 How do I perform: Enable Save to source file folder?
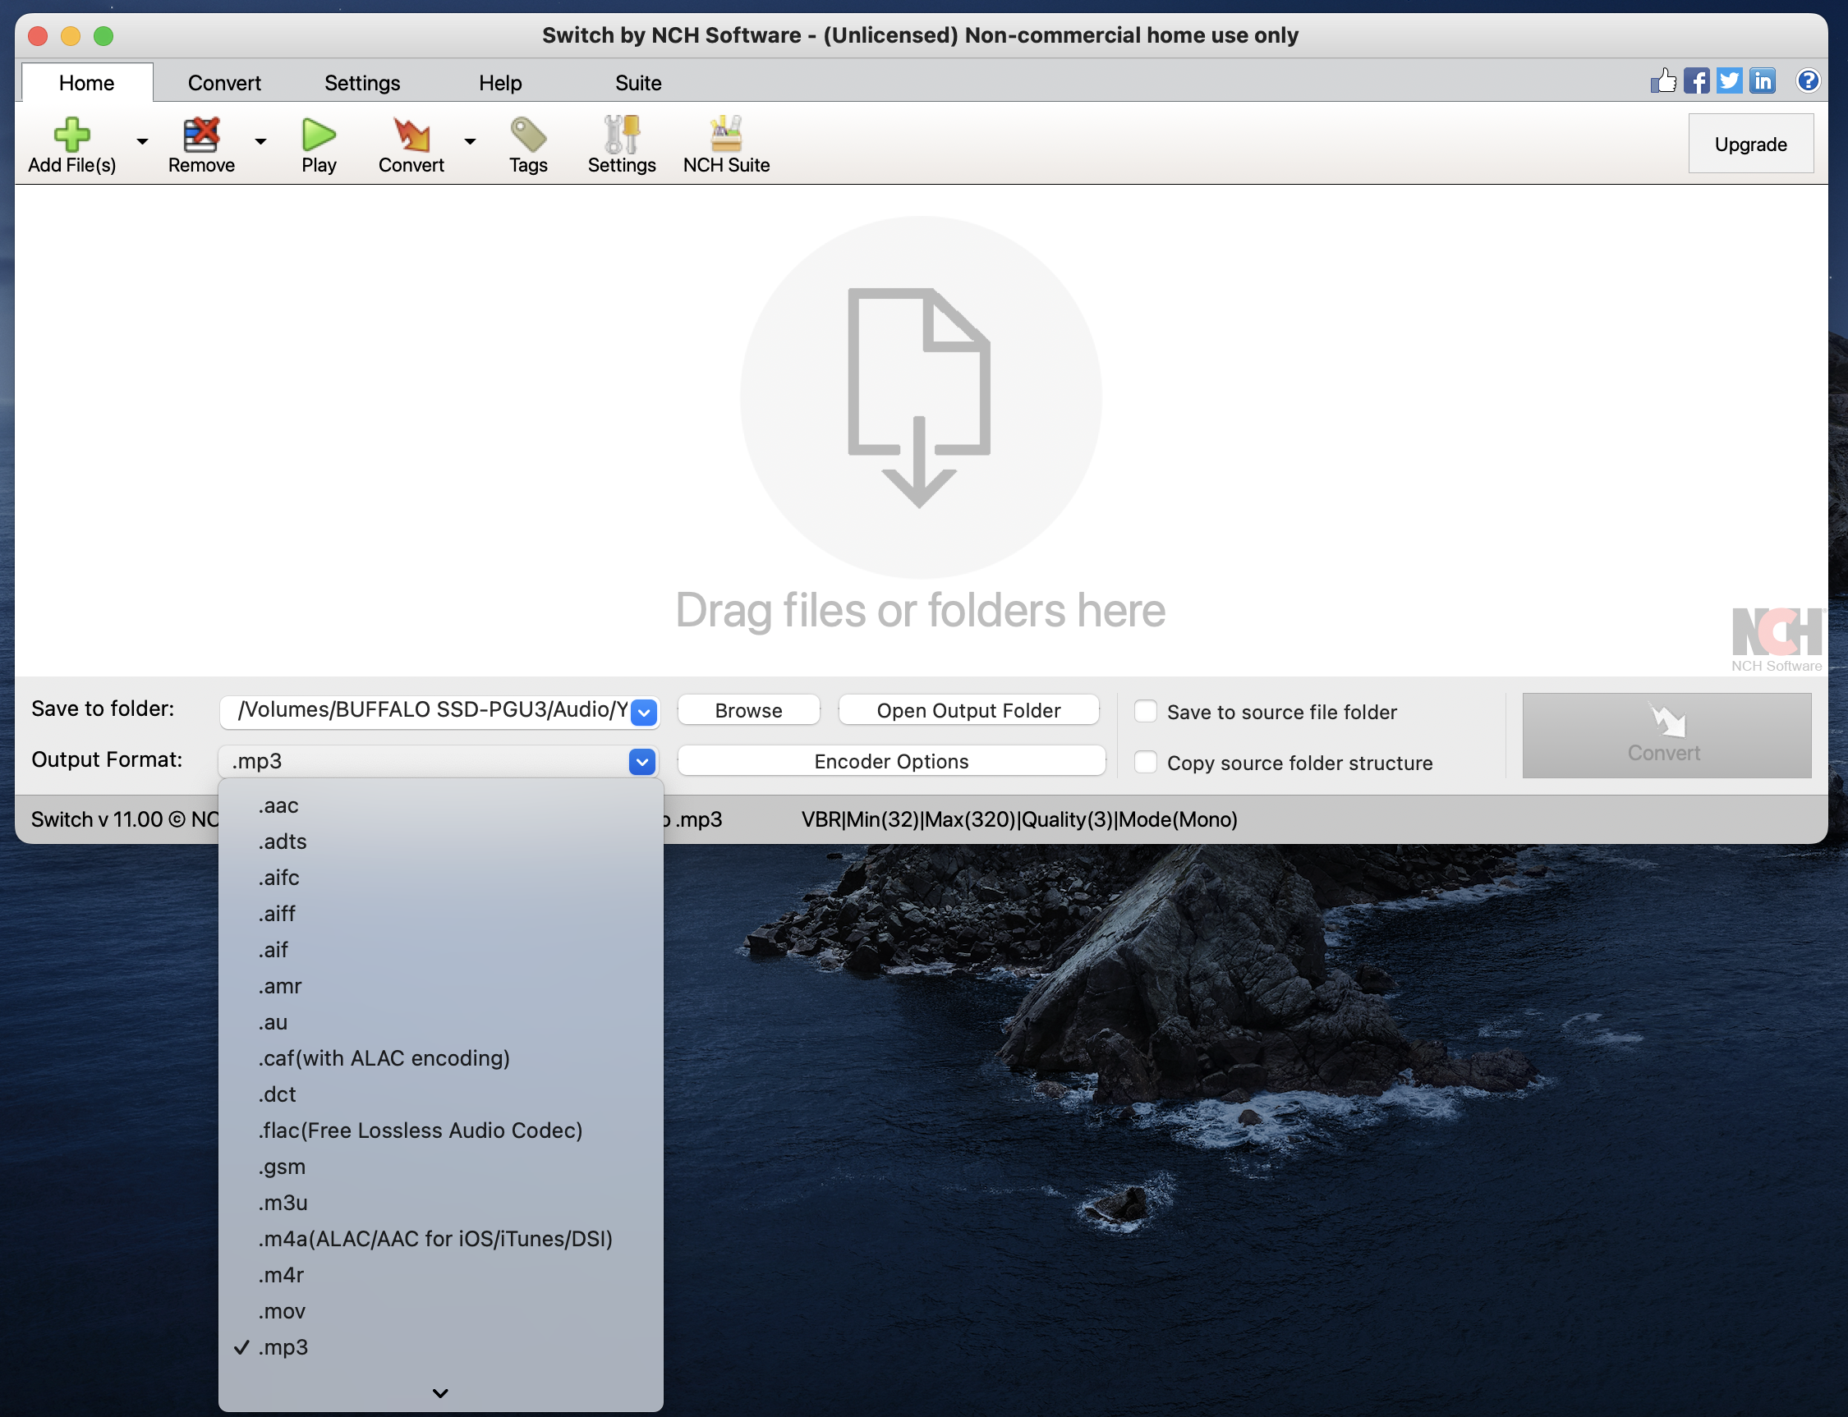click(1145, 711)
